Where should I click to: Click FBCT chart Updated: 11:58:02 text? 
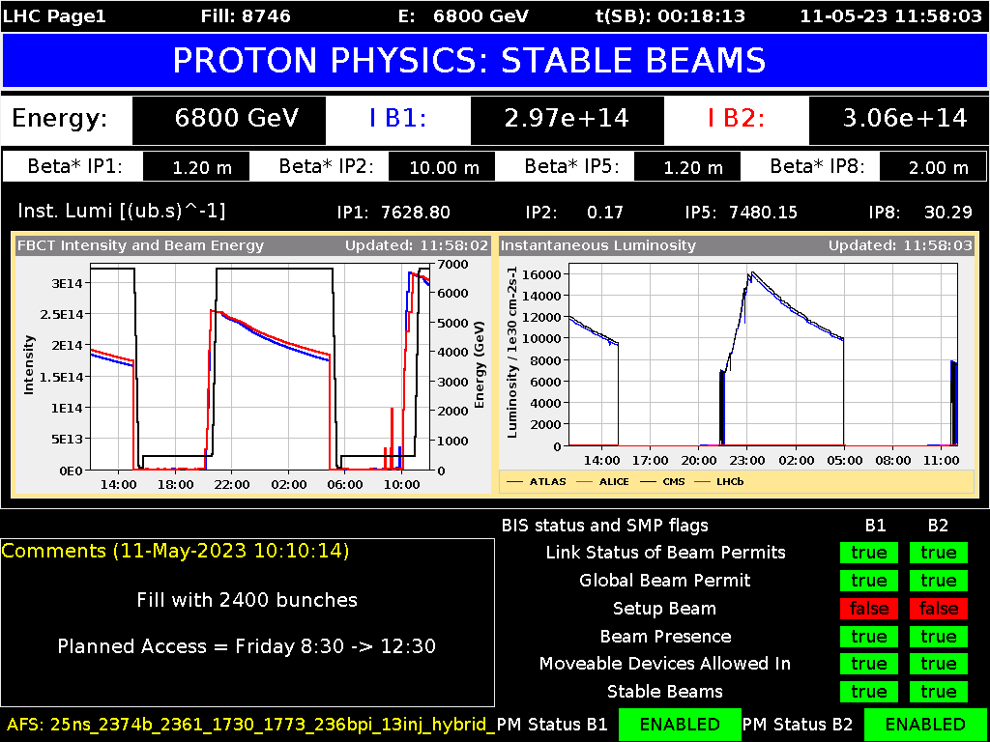[x=416, y=246]
